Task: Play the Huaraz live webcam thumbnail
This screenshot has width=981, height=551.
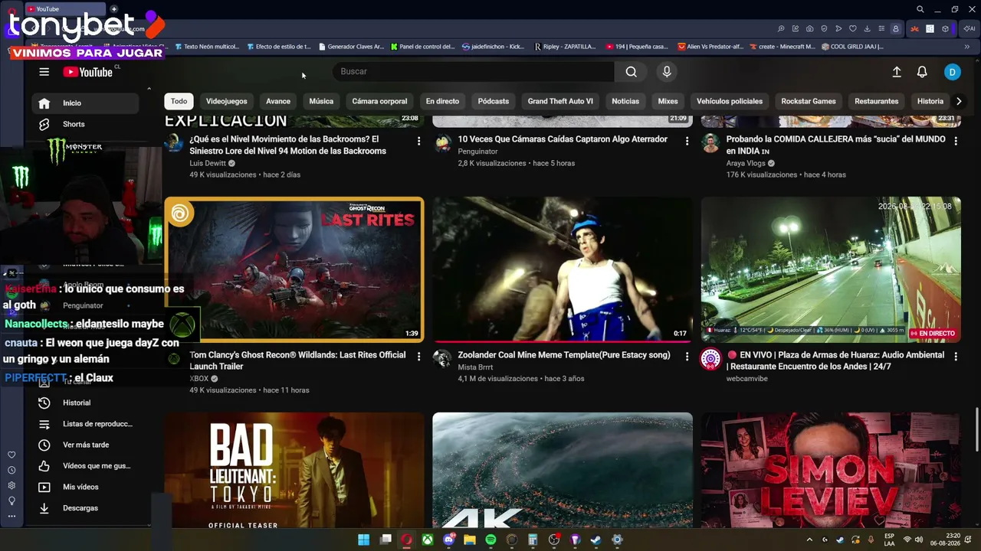Action: pyautogui.click(x=831, y=269)
